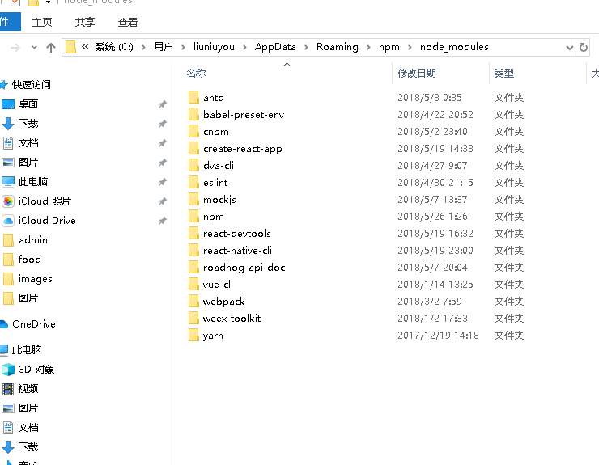The height and width of the screenshot is (465, 599).
Task: Open the recent locations dropdown arrow
Action: (34, 48)
